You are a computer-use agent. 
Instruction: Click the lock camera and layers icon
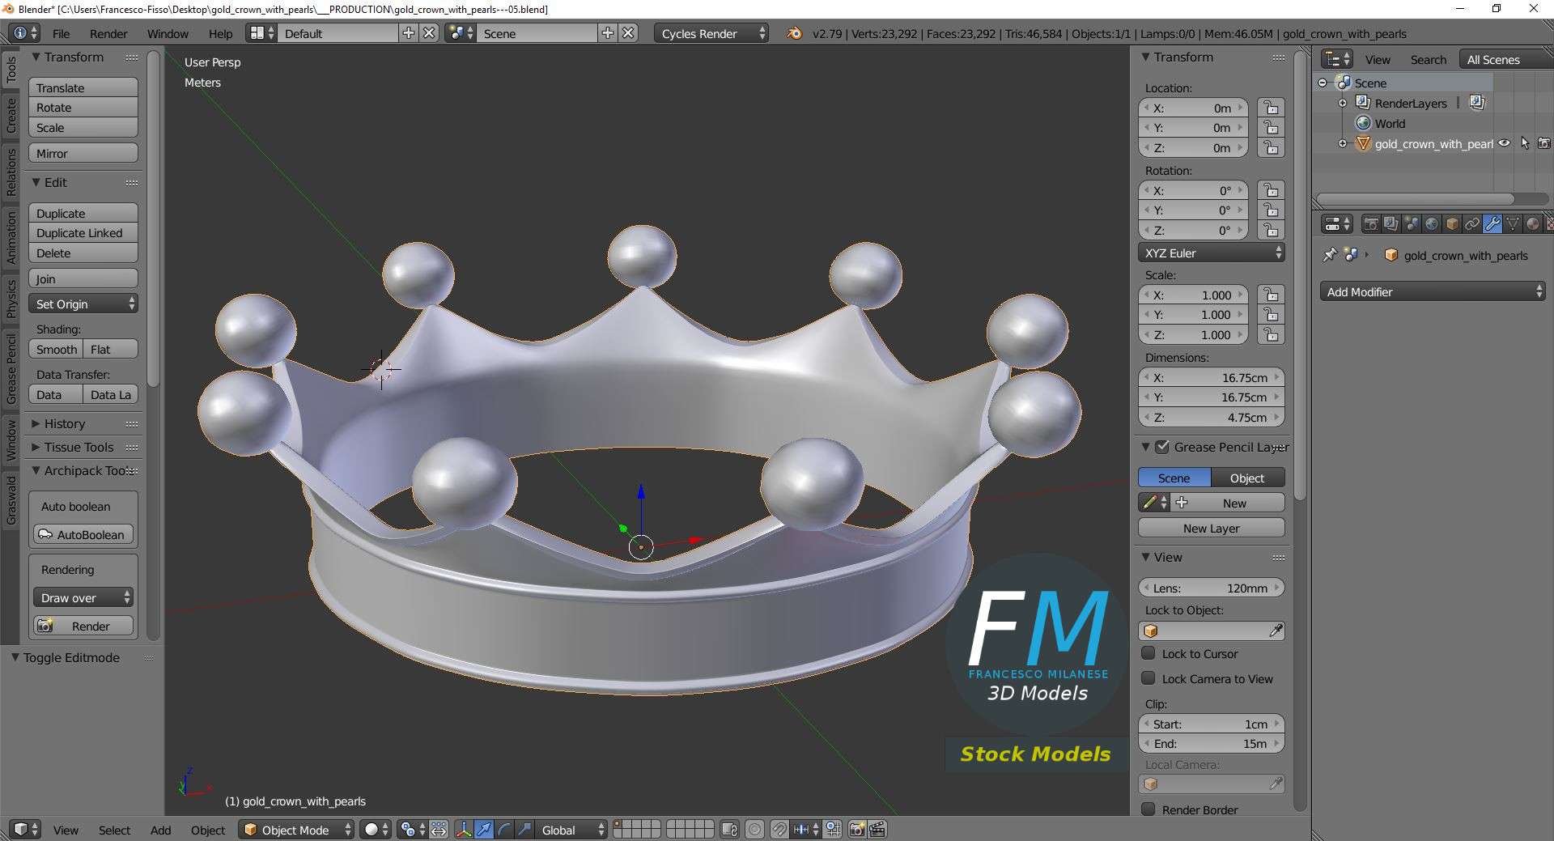point(729,830)
